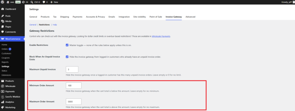This screenshot has height=111, width=295.
Task: Open WooCommerce Orders submenu item
Action: coord(5,49)
